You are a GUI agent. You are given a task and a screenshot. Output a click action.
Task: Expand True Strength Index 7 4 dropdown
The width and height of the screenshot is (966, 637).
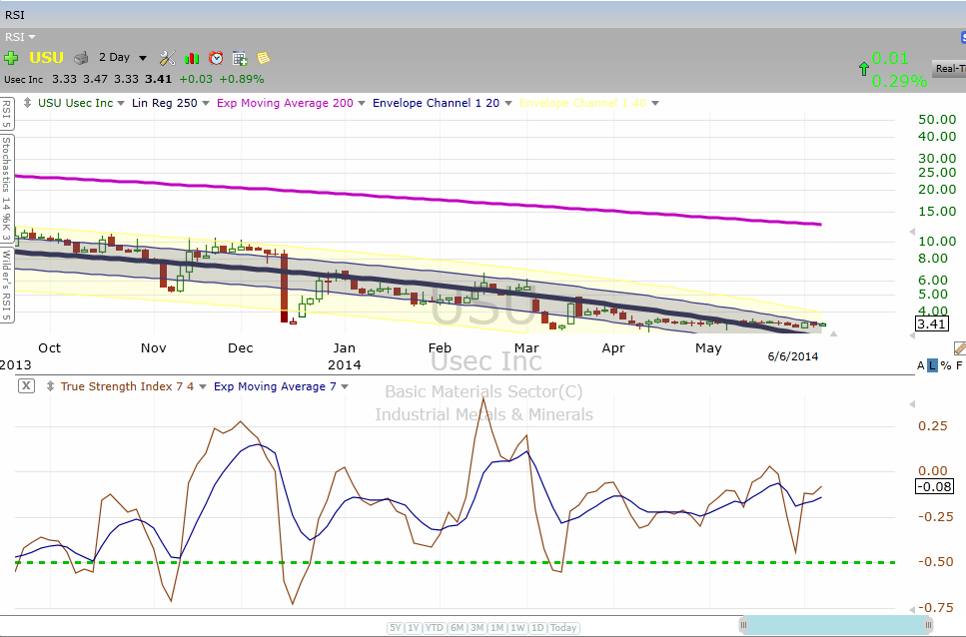[x=203, y=387]
